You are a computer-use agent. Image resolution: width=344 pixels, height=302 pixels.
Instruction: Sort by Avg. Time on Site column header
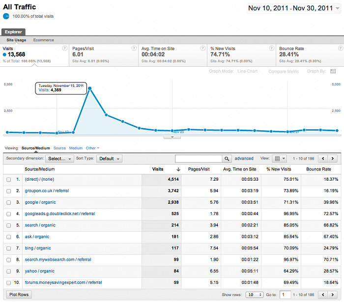point(240,169)
